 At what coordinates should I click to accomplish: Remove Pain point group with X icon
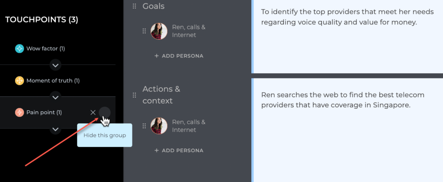[x=93, y=113]
